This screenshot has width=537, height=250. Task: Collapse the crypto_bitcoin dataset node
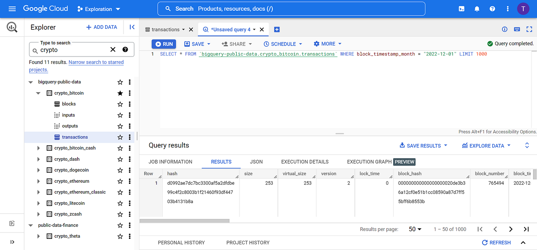click(x=38, y=93)
